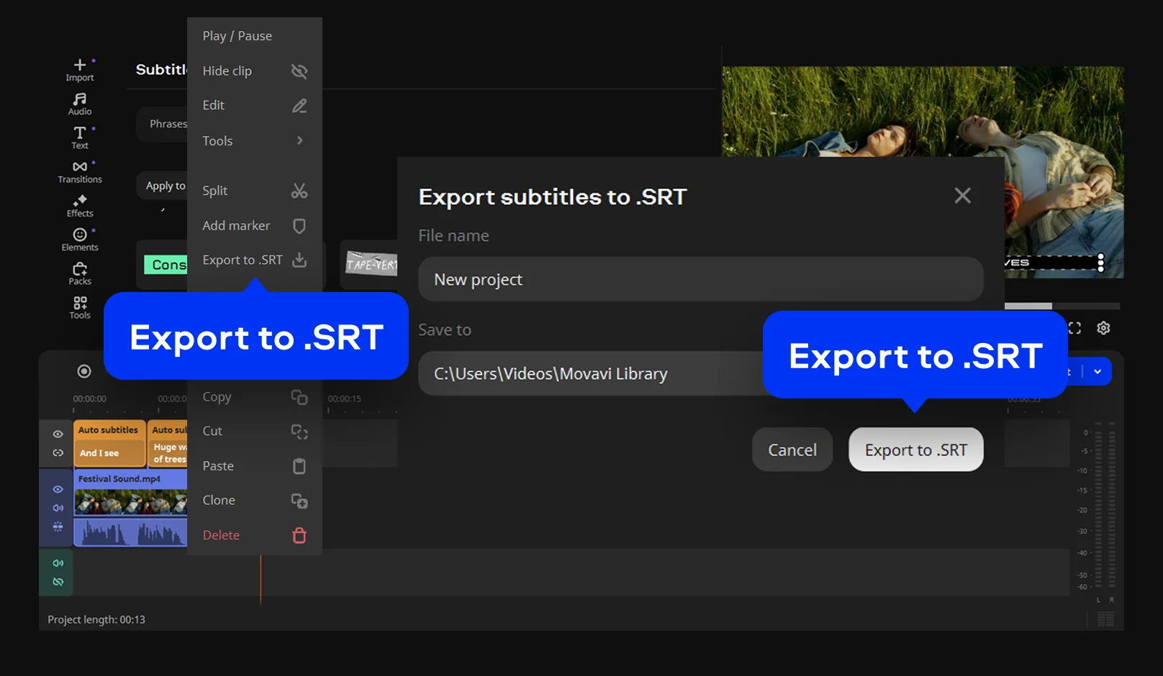Click the File name input field

pos(701,279)
